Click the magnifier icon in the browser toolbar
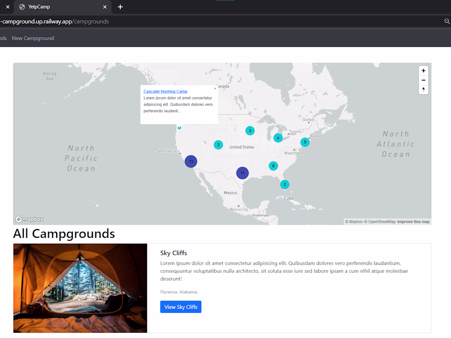This screenshot has width=451, height=338. click(x=446, y=21)
